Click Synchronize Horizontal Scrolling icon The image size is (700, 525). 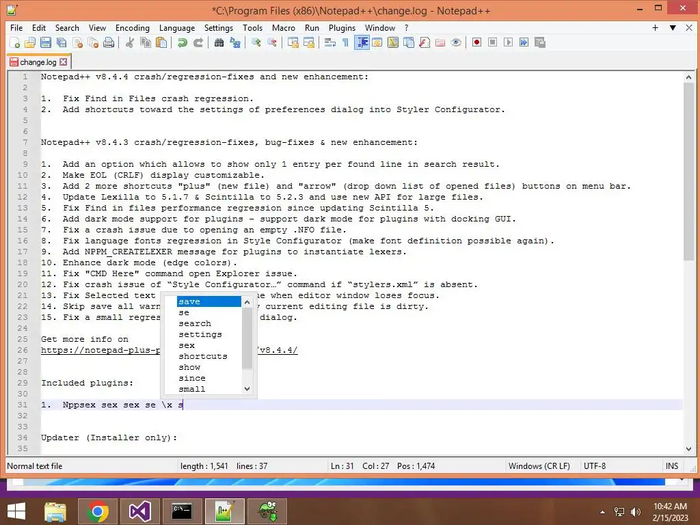pyautogui.click(x=308, y=42)
